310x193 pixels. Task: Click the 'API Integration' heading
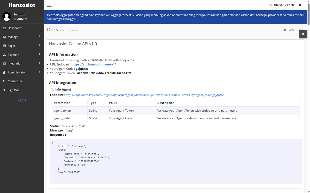(x=63, y=83)
